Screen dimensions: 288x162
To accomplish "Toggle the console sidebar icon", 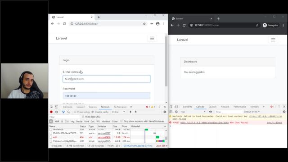I will click(x=171, y=112).
